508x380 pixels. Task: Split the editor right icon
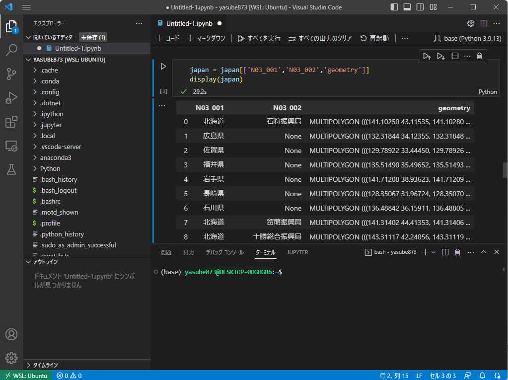click(484, 23)
